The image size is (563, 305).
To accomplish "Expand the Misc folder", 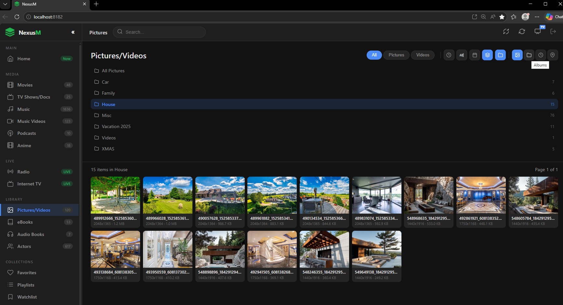I will point(107,115).
